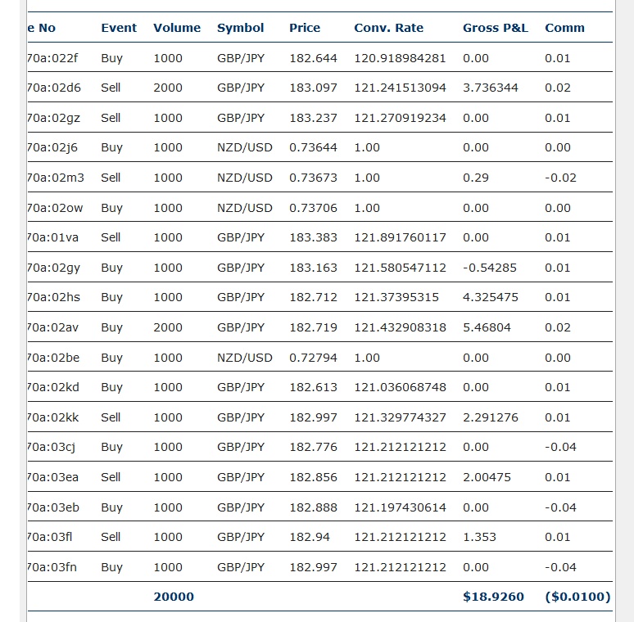The image size is (634, 622).
Task: Select trade number ending 70a:022f
Action: click(53, 58)
